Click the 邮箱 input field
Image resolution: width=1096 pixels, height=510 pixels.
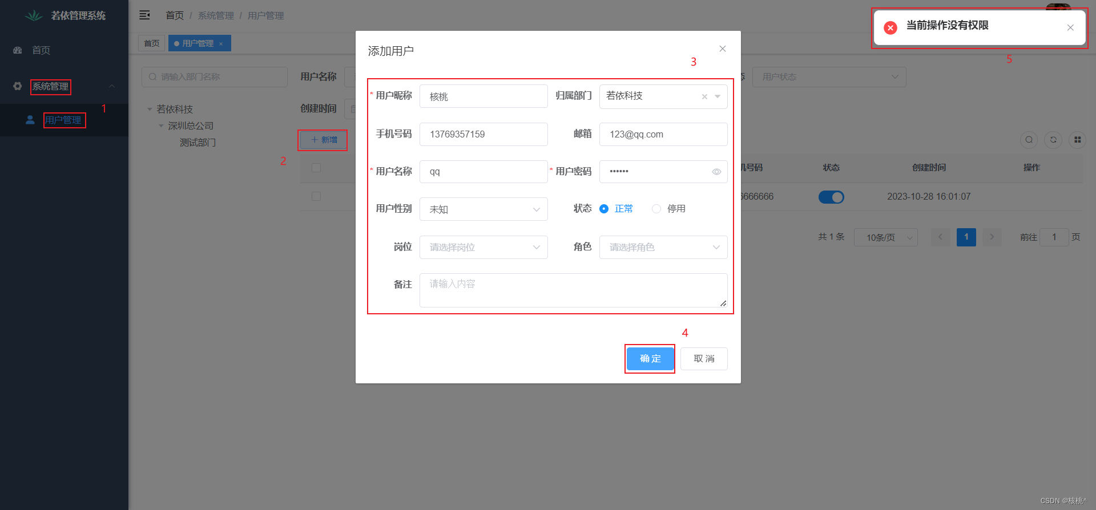coord(663,134)
